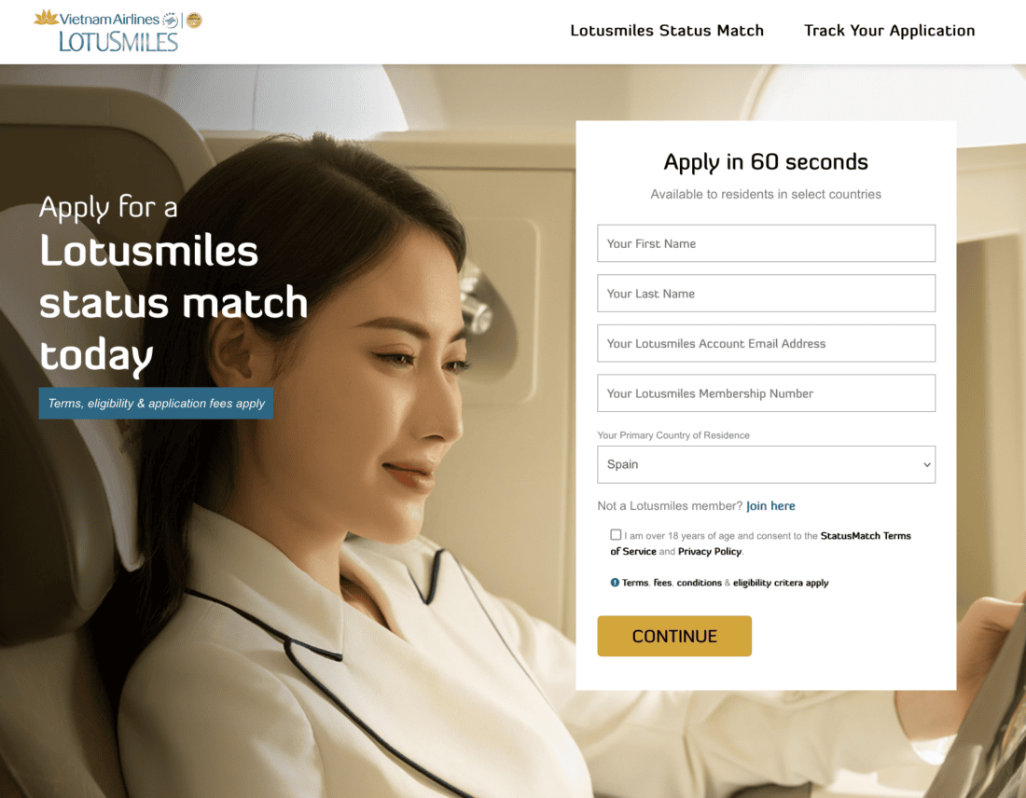Click the Your First Name field
Screen dimensions: 1026x798
coord(766,243)
